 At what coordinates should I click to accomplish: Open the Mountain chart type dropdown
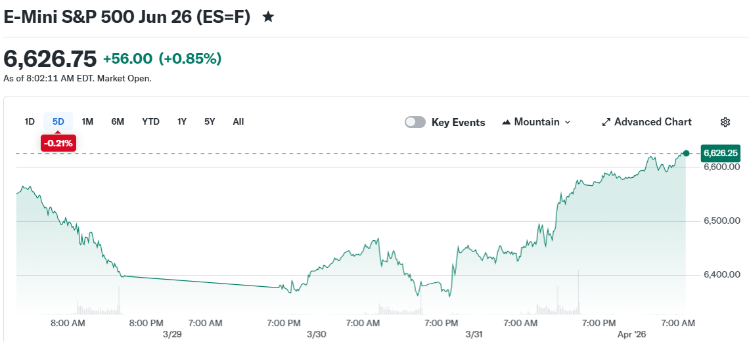click(x=536, y=122)
